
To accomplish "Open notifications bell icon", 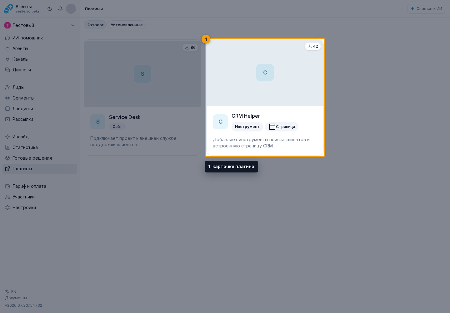I will point(60,9).
